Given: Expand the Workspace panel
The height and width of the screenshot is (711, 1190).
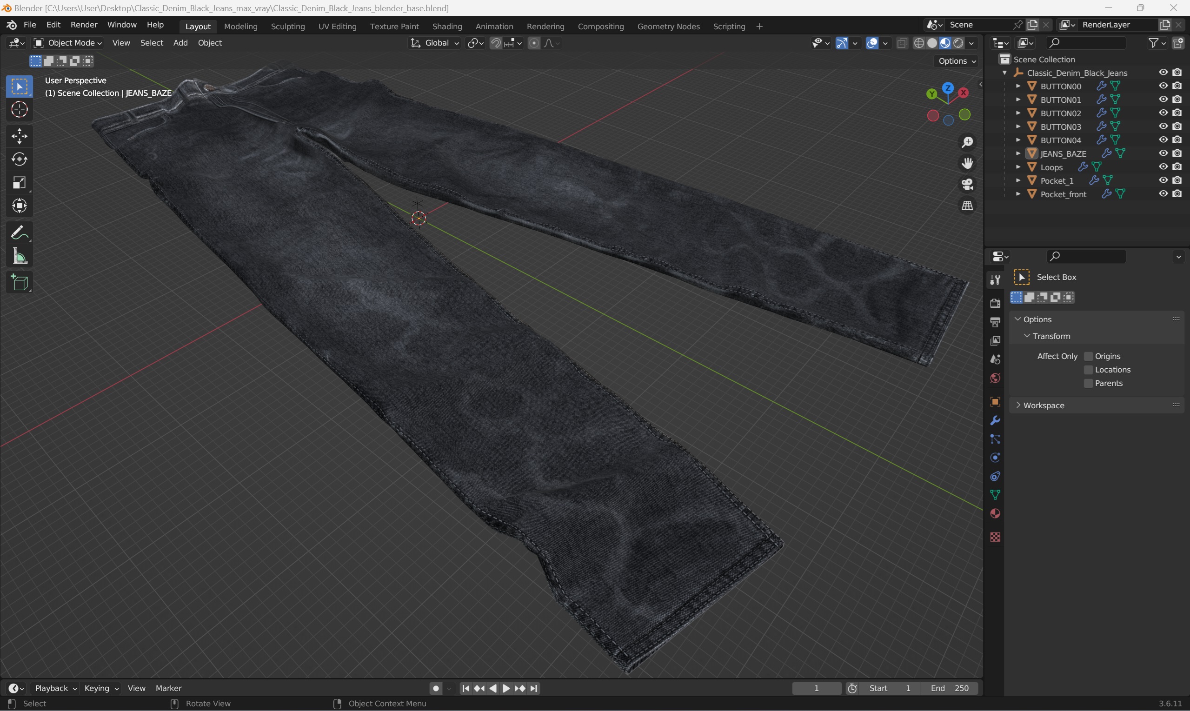Looking at the screenshot, I should pos(1044,405).
